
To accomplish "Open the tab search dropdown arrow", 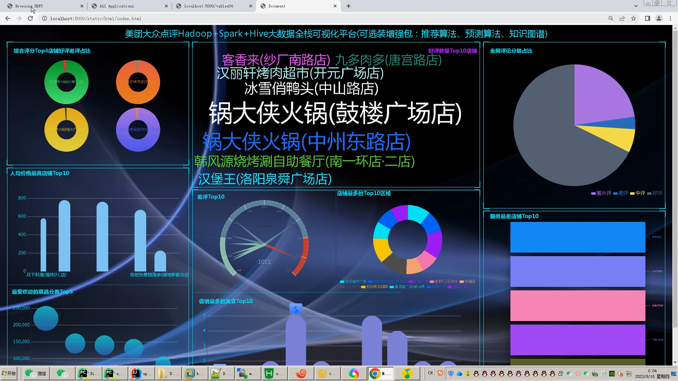I will pos(636,6).
